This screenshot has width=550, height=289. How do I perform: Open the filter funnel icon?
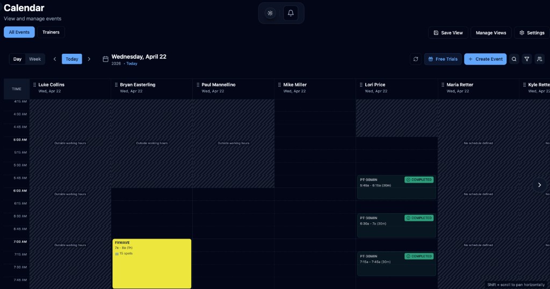click(x=527, y=59)
